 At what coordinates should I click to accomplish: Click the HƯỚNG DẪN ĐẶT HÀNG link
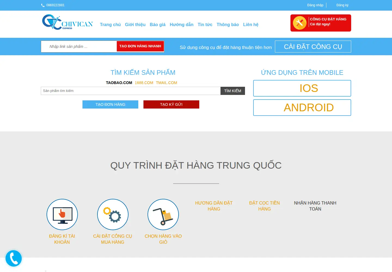coord(214,206)
